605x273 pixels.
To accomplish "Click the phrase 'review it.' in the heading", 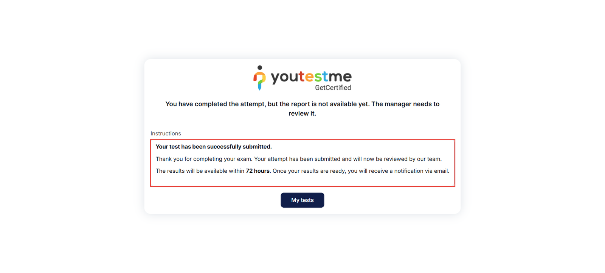I will 302,113.
